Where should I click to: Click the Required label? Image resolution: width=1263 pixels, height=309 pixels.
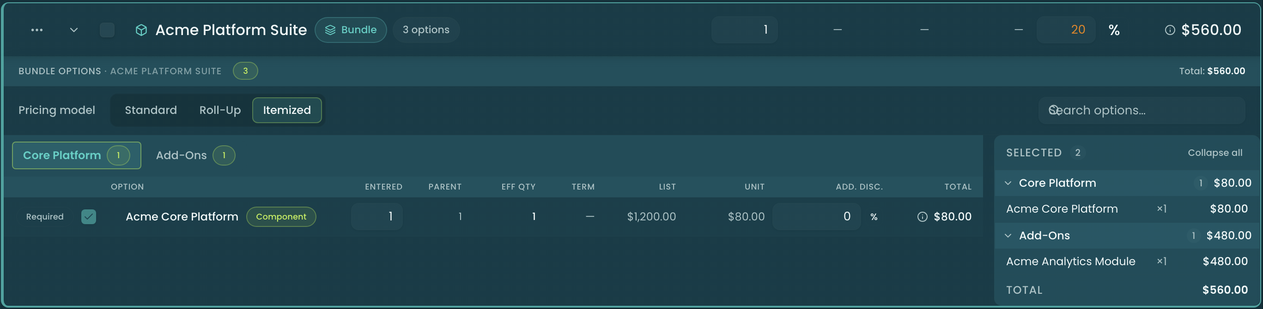pos(45,216)
